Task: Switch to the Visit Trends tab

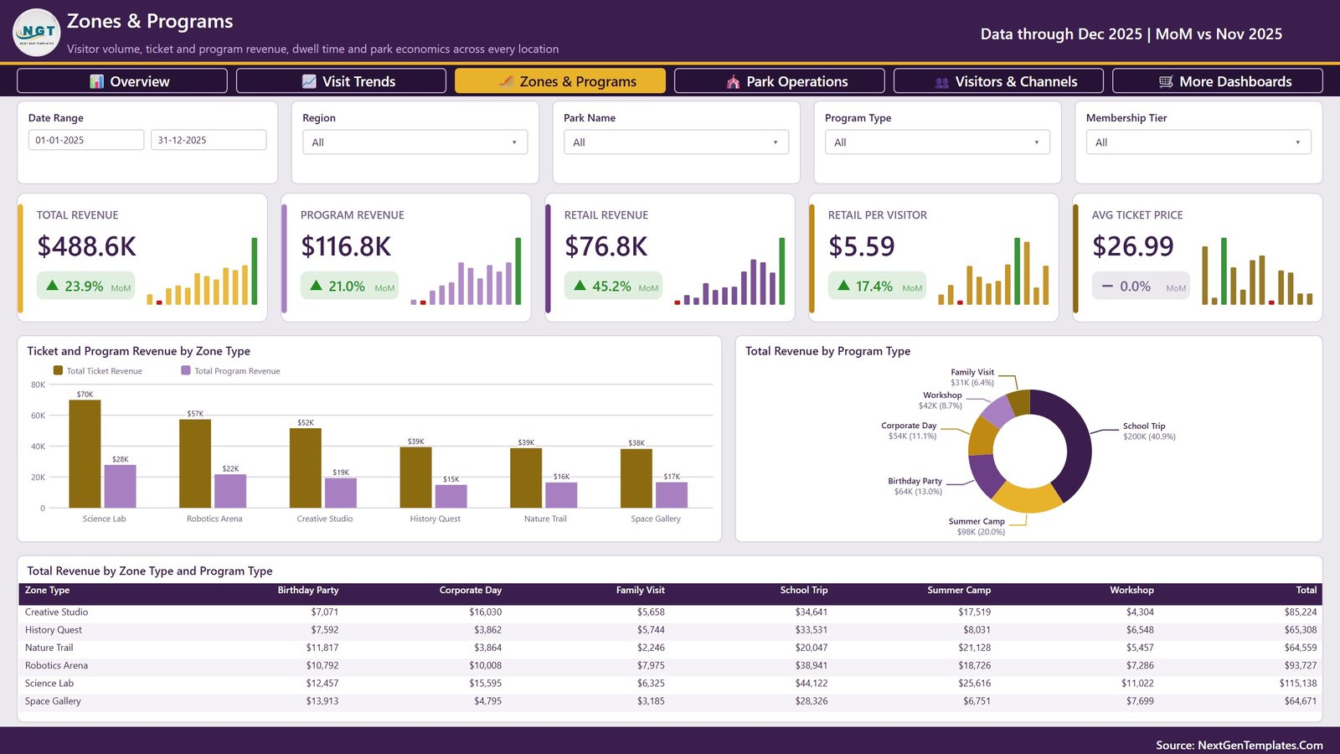Action: pos(341,81)
